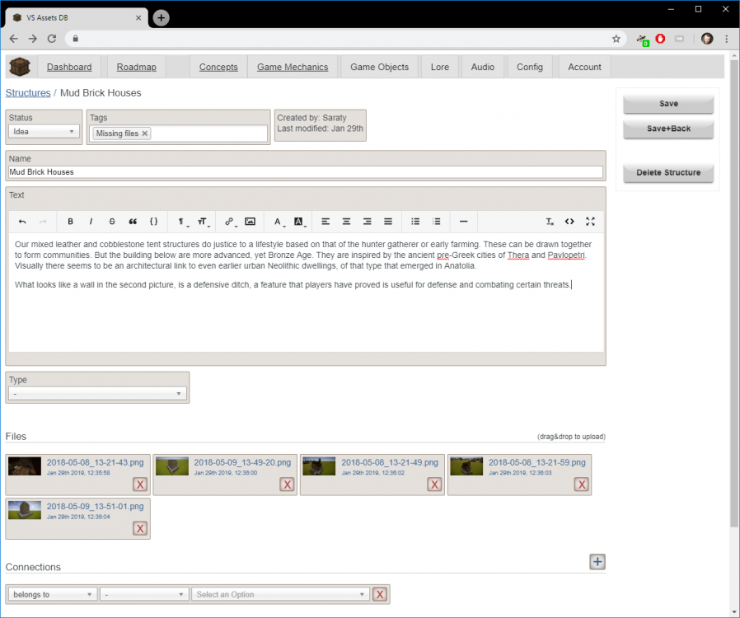This screenshot has width=740, height=618.
Task: Switch the editor to code view
Action: 569,222
